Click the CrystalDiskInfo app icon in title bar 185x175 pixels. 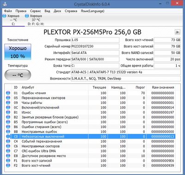[5, 4]
